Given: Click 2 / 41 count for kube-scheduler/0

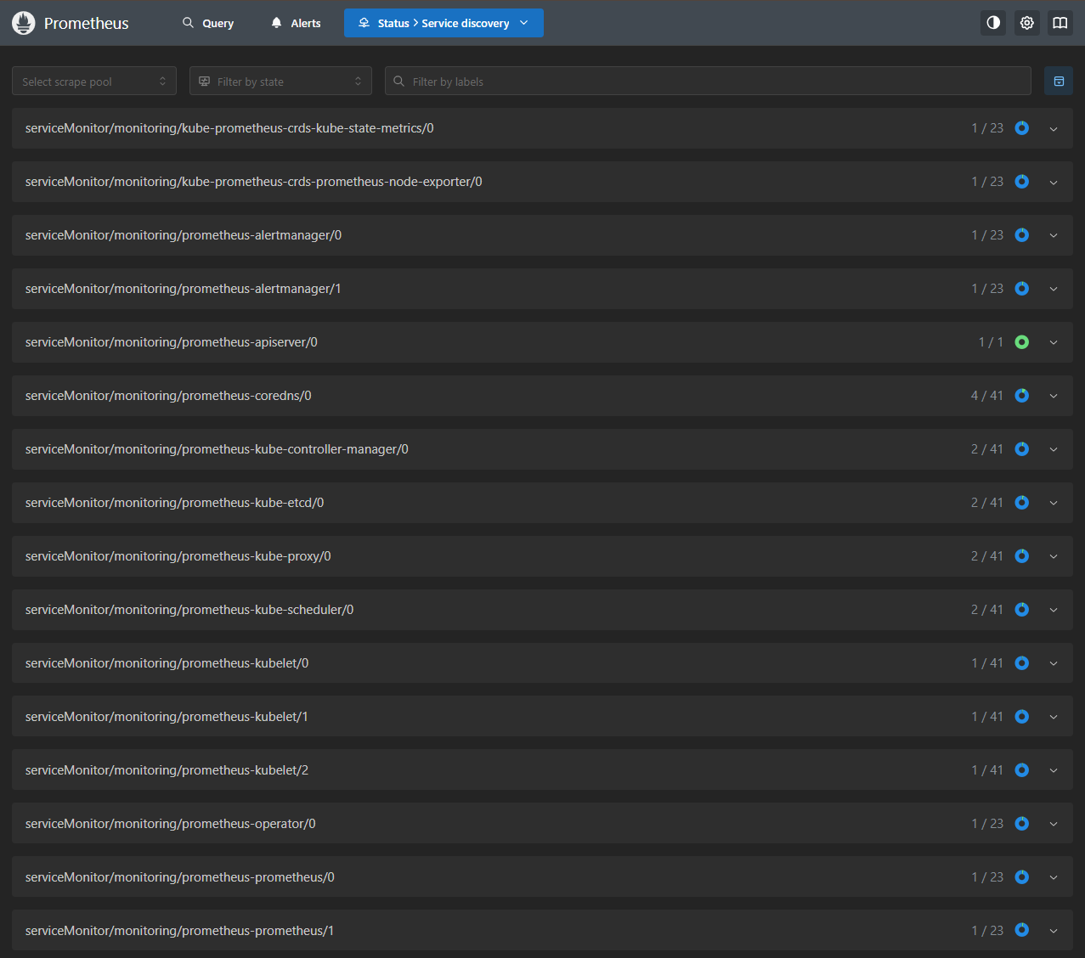Looking at the screenshot, I should (x=987, y=610).
